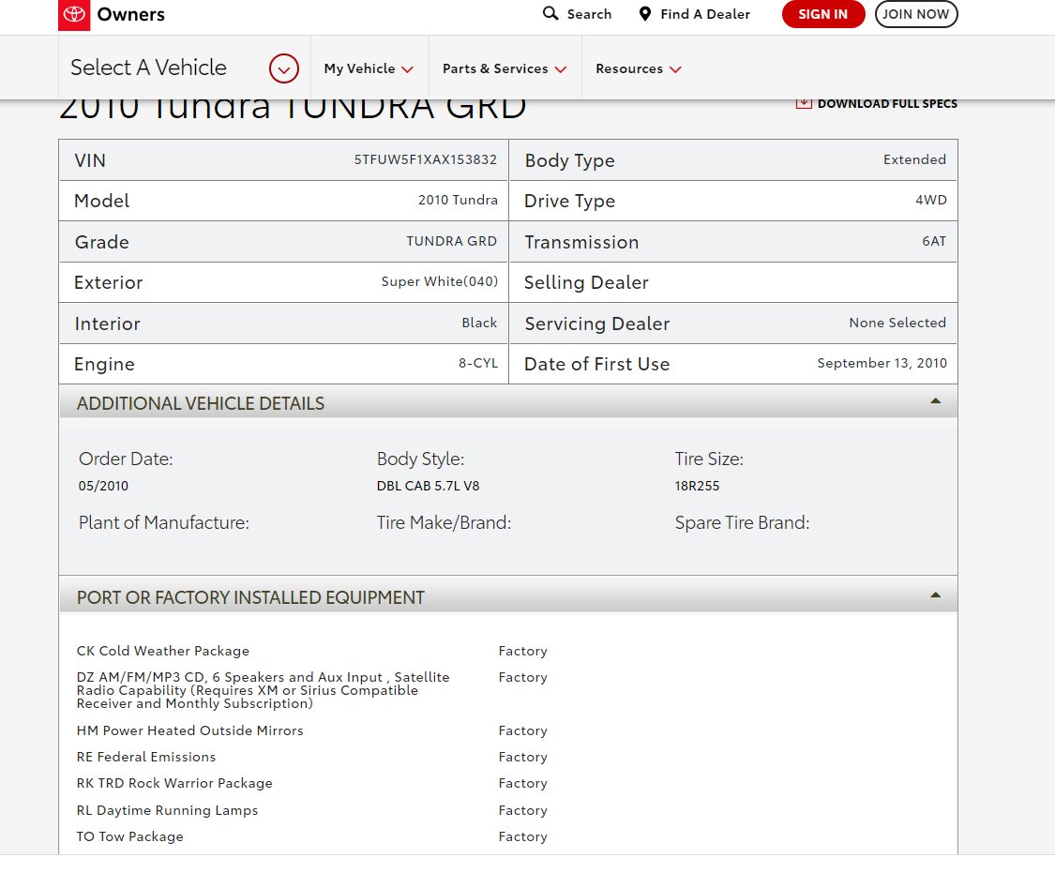Open the Resources menu
Viewport: 1055px width, 873px height.
tap(639, 68)
